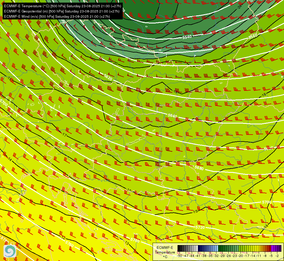
Task: Click the -24 isotherm label on the map
Action: (240, 7)
